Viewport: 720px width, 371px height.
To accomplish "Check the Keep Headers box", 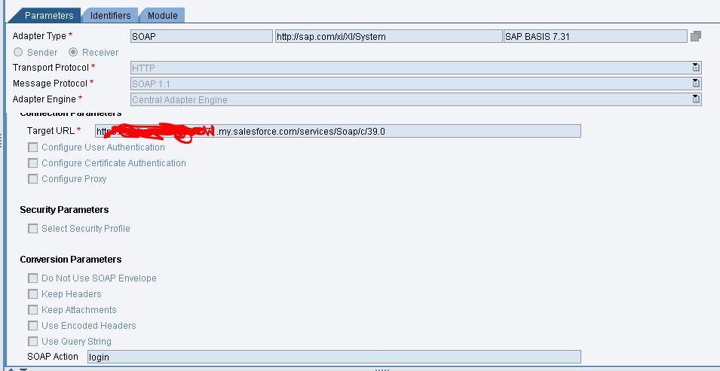I will click(x=33, y=294).
